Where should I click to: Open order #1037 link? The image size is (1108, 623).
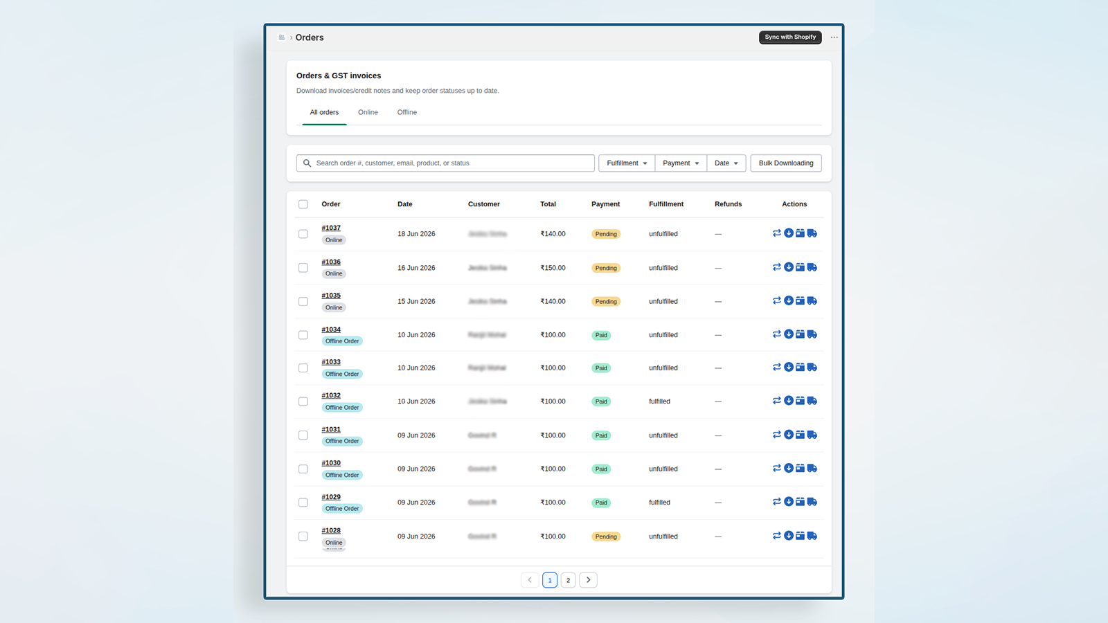click(331, 228)
